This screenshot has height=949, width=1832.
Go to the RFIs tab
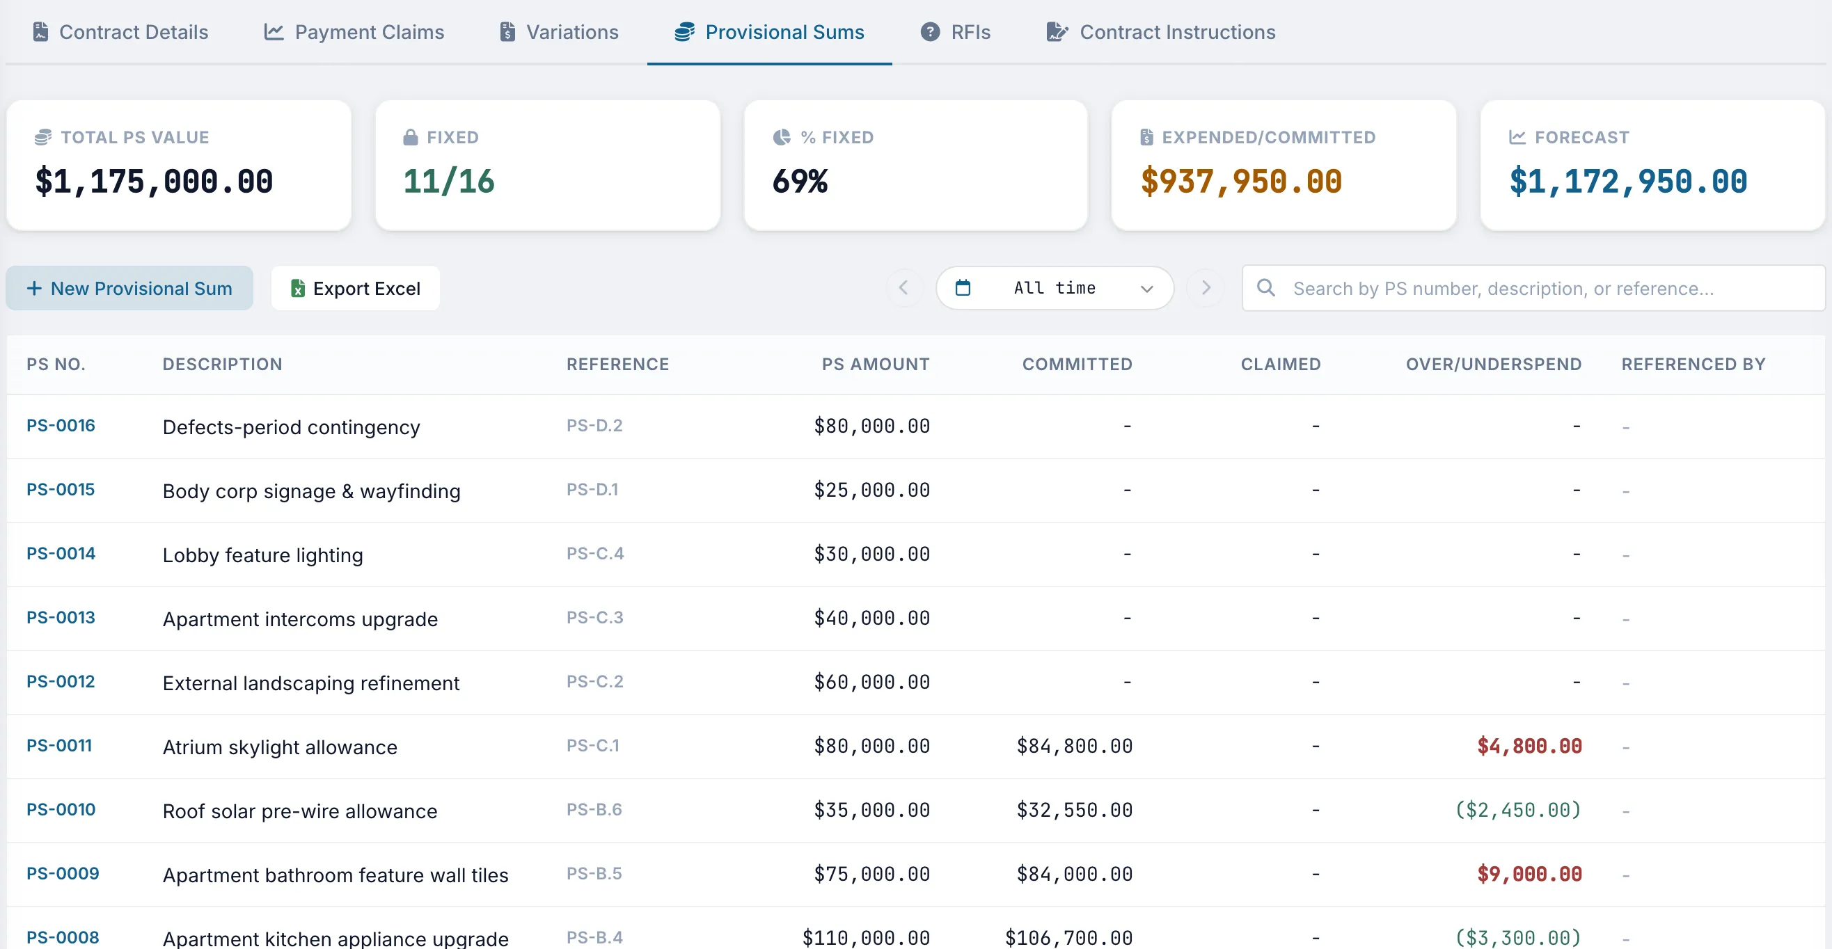point(955,32)
